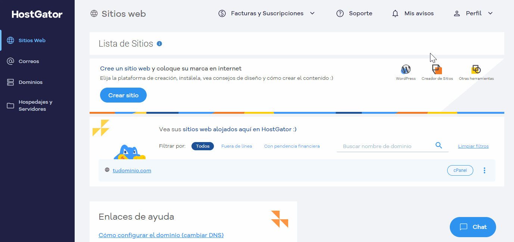The image size is (514, 242).
Task: Select the Otras herramientas icon
Action: 476,69
